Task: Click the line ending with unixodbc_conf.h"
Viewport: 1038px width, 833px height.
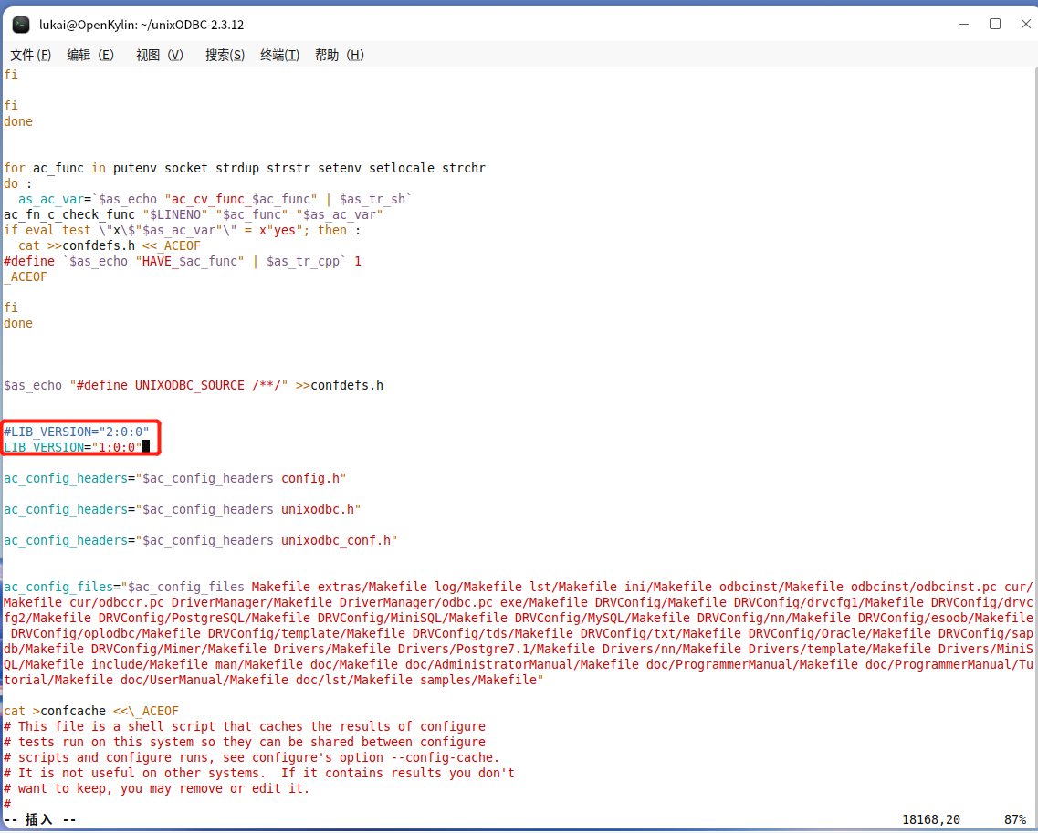Action: pos(201,540)
